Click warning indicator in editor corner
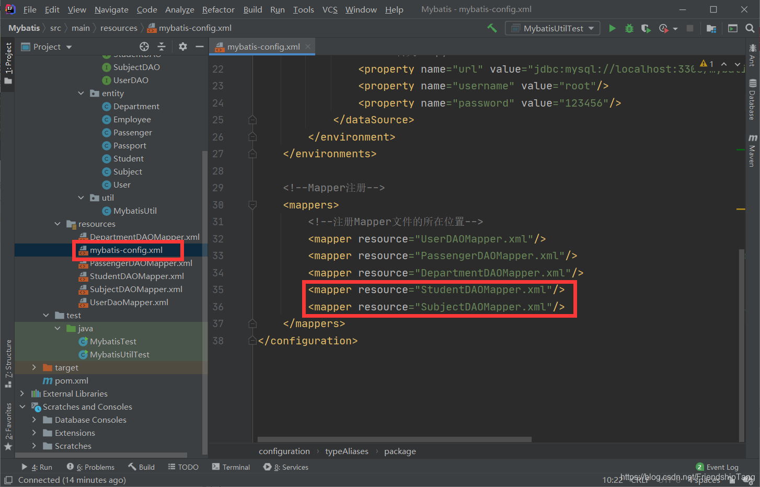 pos(707,64)
